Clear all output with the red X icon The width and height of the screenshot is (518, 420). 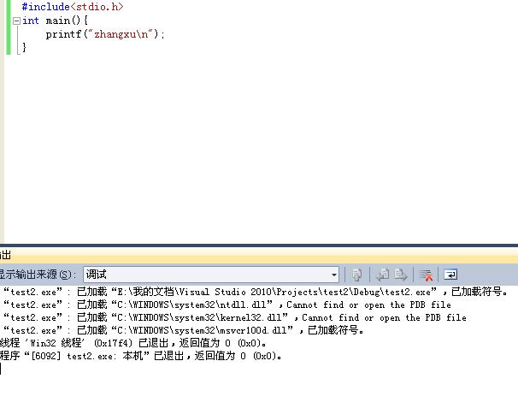coord(426,275)
